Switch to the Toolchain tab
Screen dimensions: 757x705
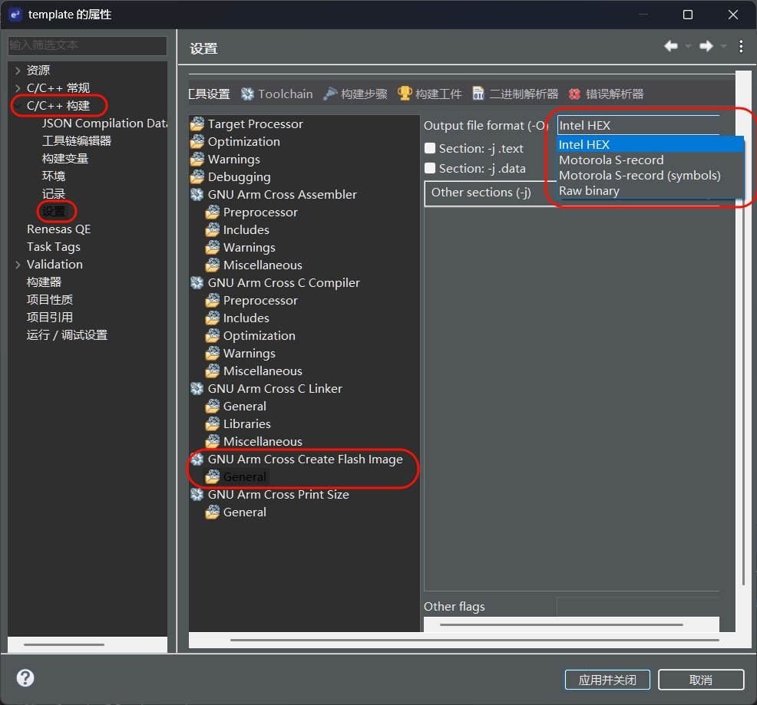click(x=277, y=94)
